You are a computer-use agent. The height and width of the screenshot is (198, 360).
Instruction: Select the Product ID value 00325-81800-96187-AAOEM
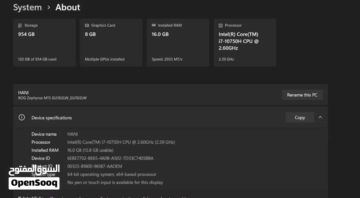point(95,166)
